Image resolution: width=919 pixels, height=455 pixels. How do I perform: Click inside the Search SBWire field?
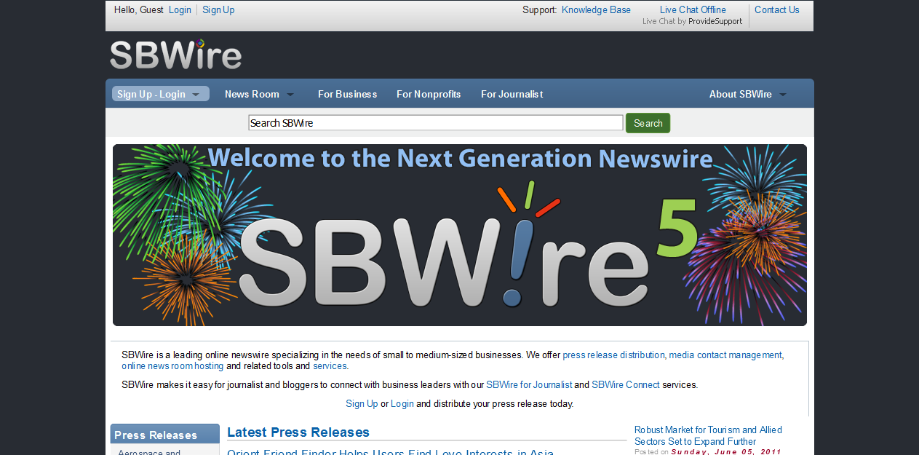[435, 122]
